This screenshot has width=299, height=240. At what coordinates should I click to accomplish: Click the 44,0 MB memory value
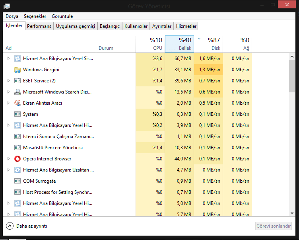pyautogui.click(x=183, y=159)
